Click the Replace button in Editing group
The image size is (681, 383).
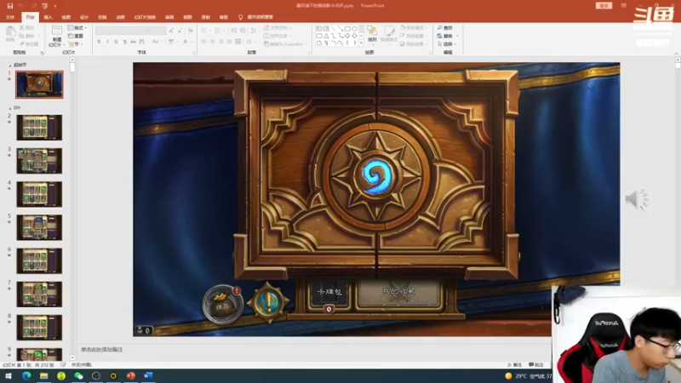pos(446,36)
